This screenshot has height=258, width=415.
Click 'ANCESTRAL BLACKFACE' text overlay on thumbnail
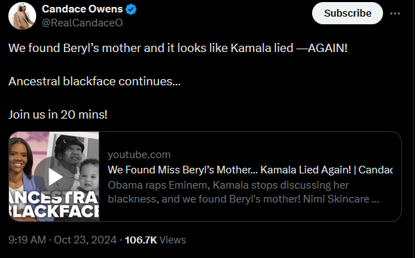click(x=54, y=205)
